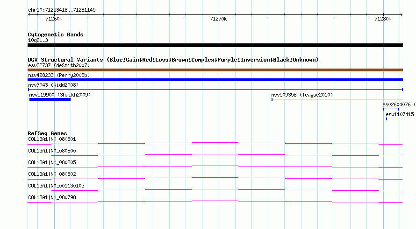The image size is (416, 229).
Task: Select the magenta NM_001130103 gene line
Action: pos(215,190)
